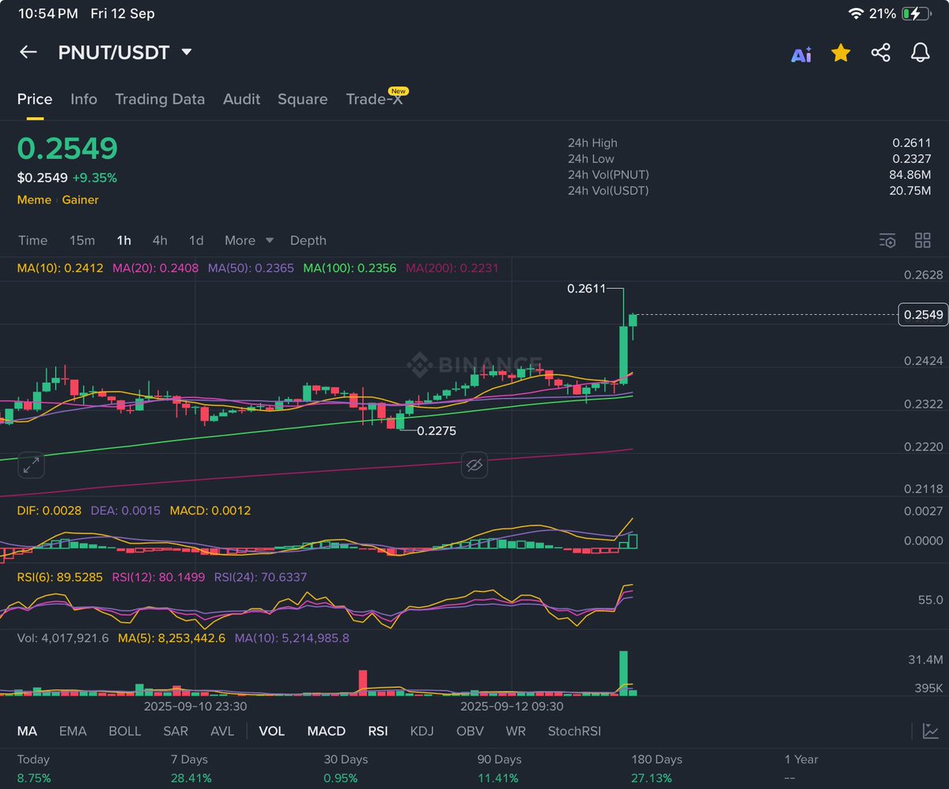The width and height of the screenshot is (949, 789).
Task: Tap the current price label 0.2549 on axis
Action: 923,315
